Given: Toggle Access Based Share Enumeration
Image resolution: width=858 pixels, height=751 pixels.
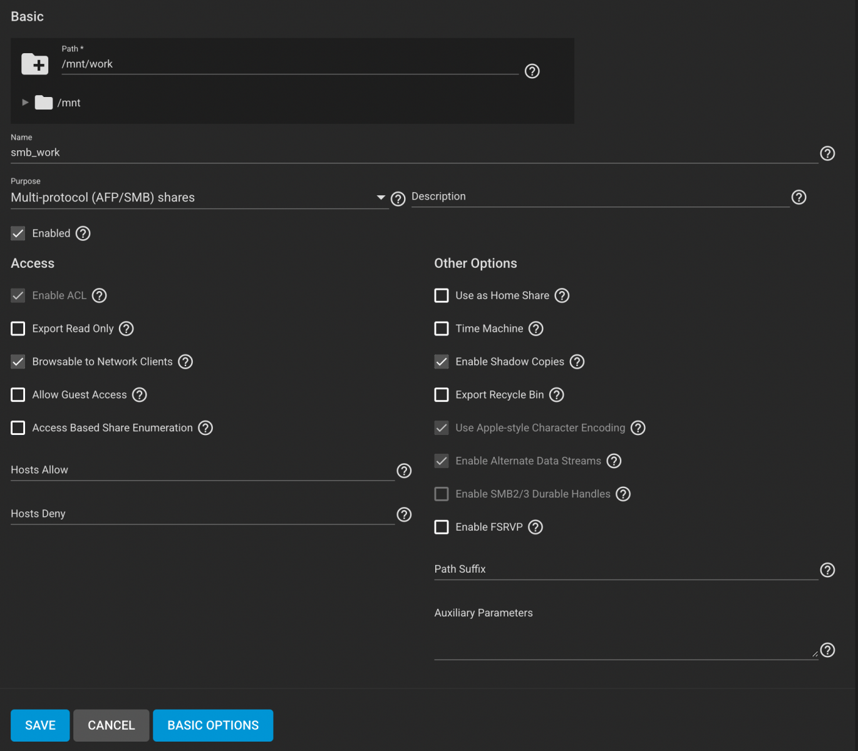Looking at the screenshot, I should click(18, 428).
